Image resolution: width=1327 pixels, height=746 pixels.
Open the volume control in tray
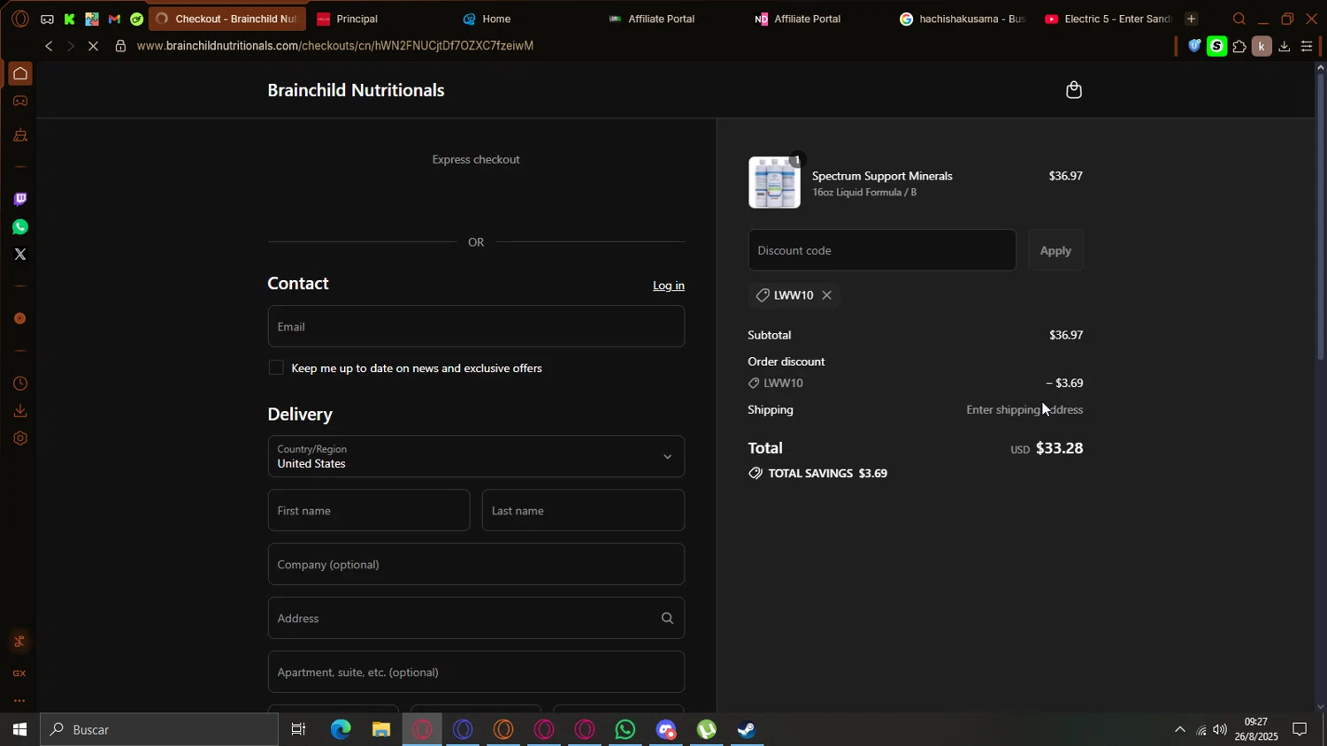click(x=1221, y=730)
